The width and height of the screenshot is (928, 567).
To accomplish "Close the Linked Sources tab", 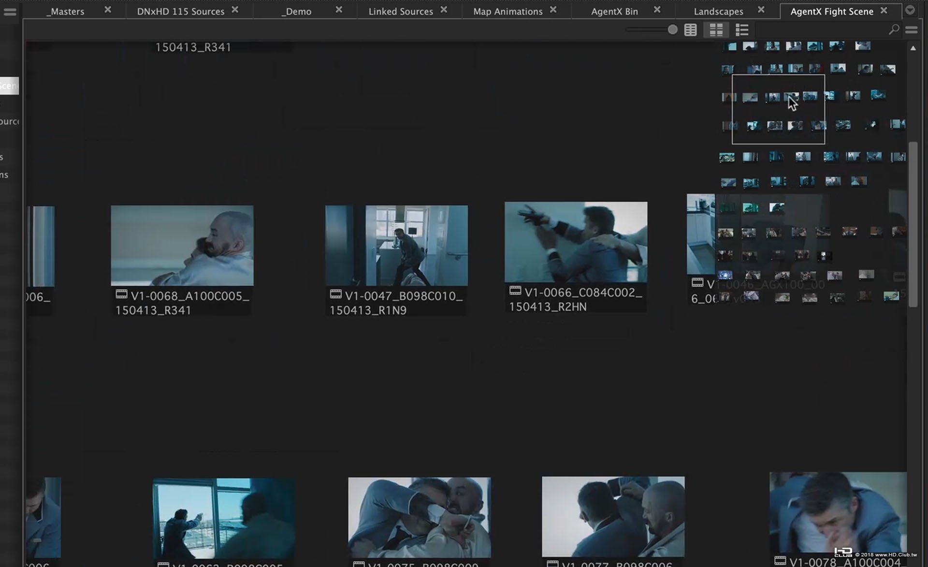I will [x=444, y=10].
